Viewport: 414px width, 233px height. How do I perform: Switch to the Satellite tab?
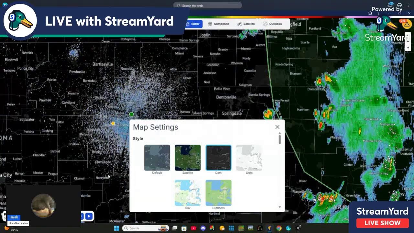click(x=246, y=24)
